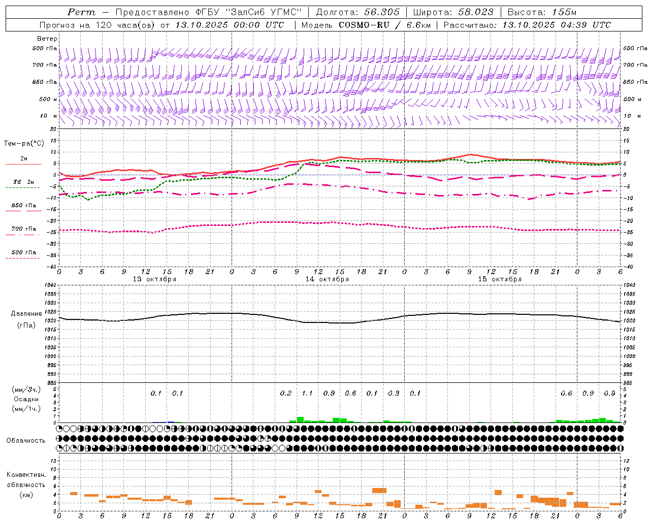Click the red "2м" temperature legend line

[23, 164]
